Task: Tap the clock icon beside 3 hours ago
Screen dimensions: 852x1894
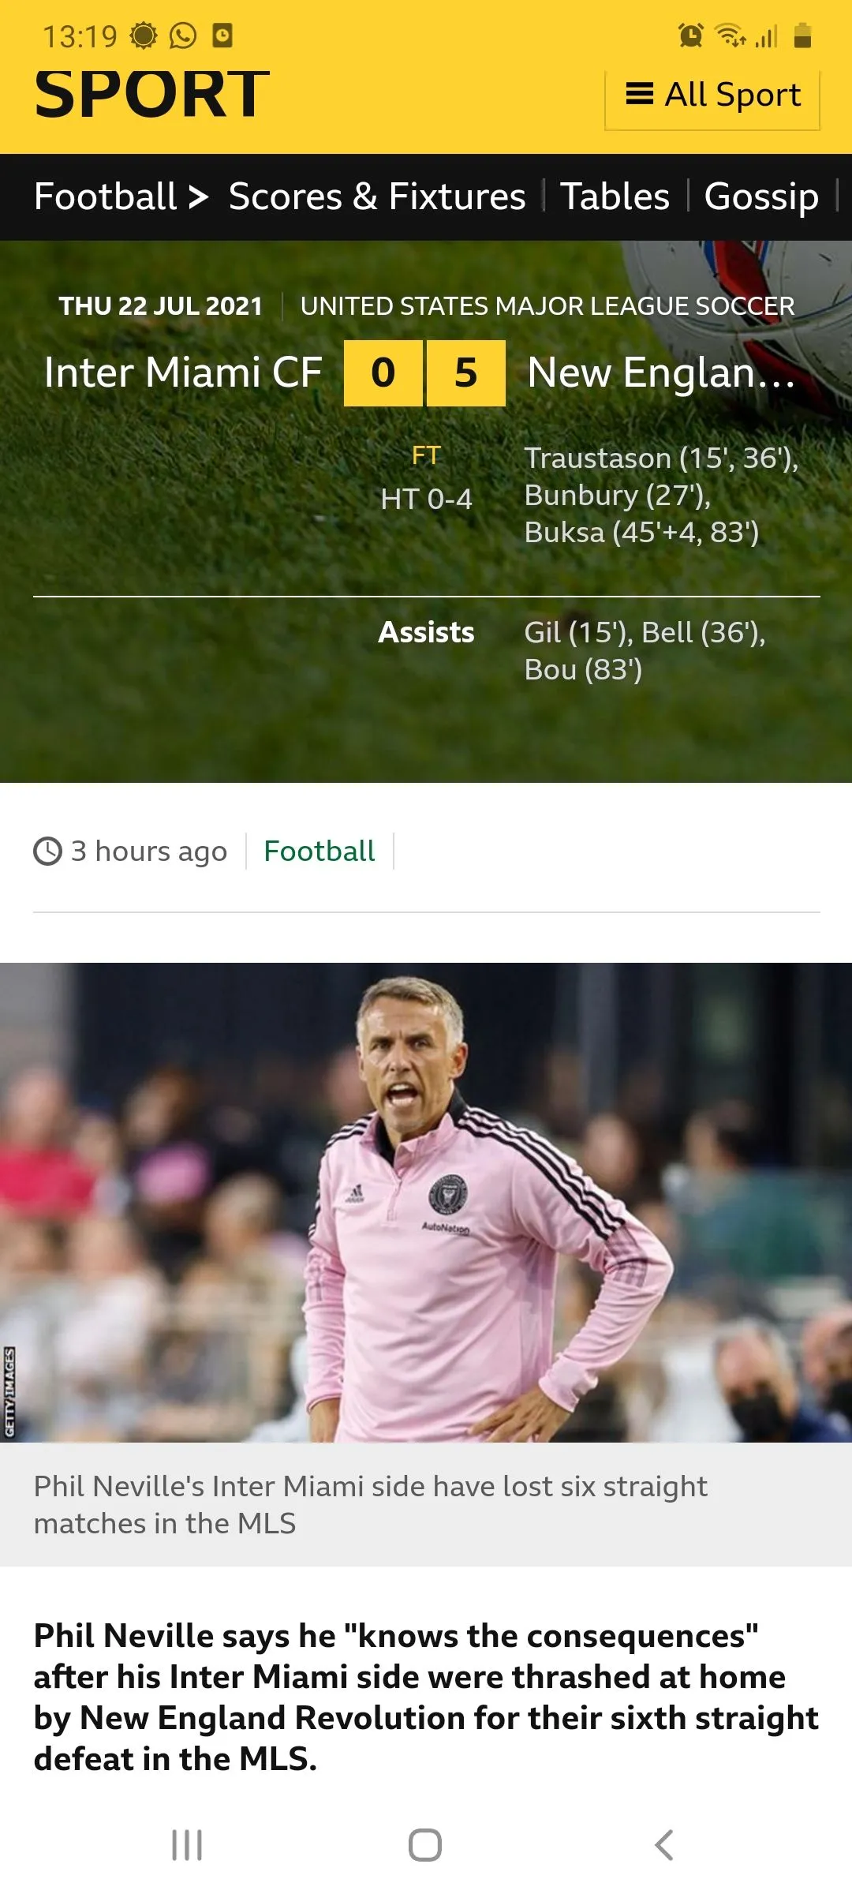Action: point(47,852)
